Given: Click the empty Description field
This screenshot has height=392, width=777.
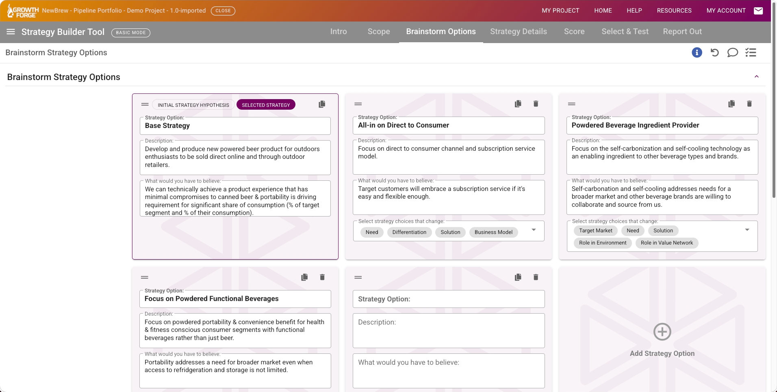Looking at the screenshot, I should point(449,331).
